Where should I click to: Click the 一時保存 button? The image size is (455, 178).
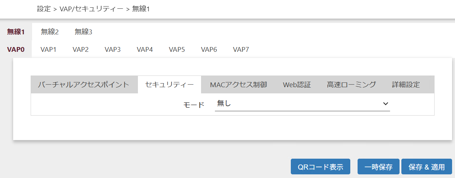[x=378, y=167]
